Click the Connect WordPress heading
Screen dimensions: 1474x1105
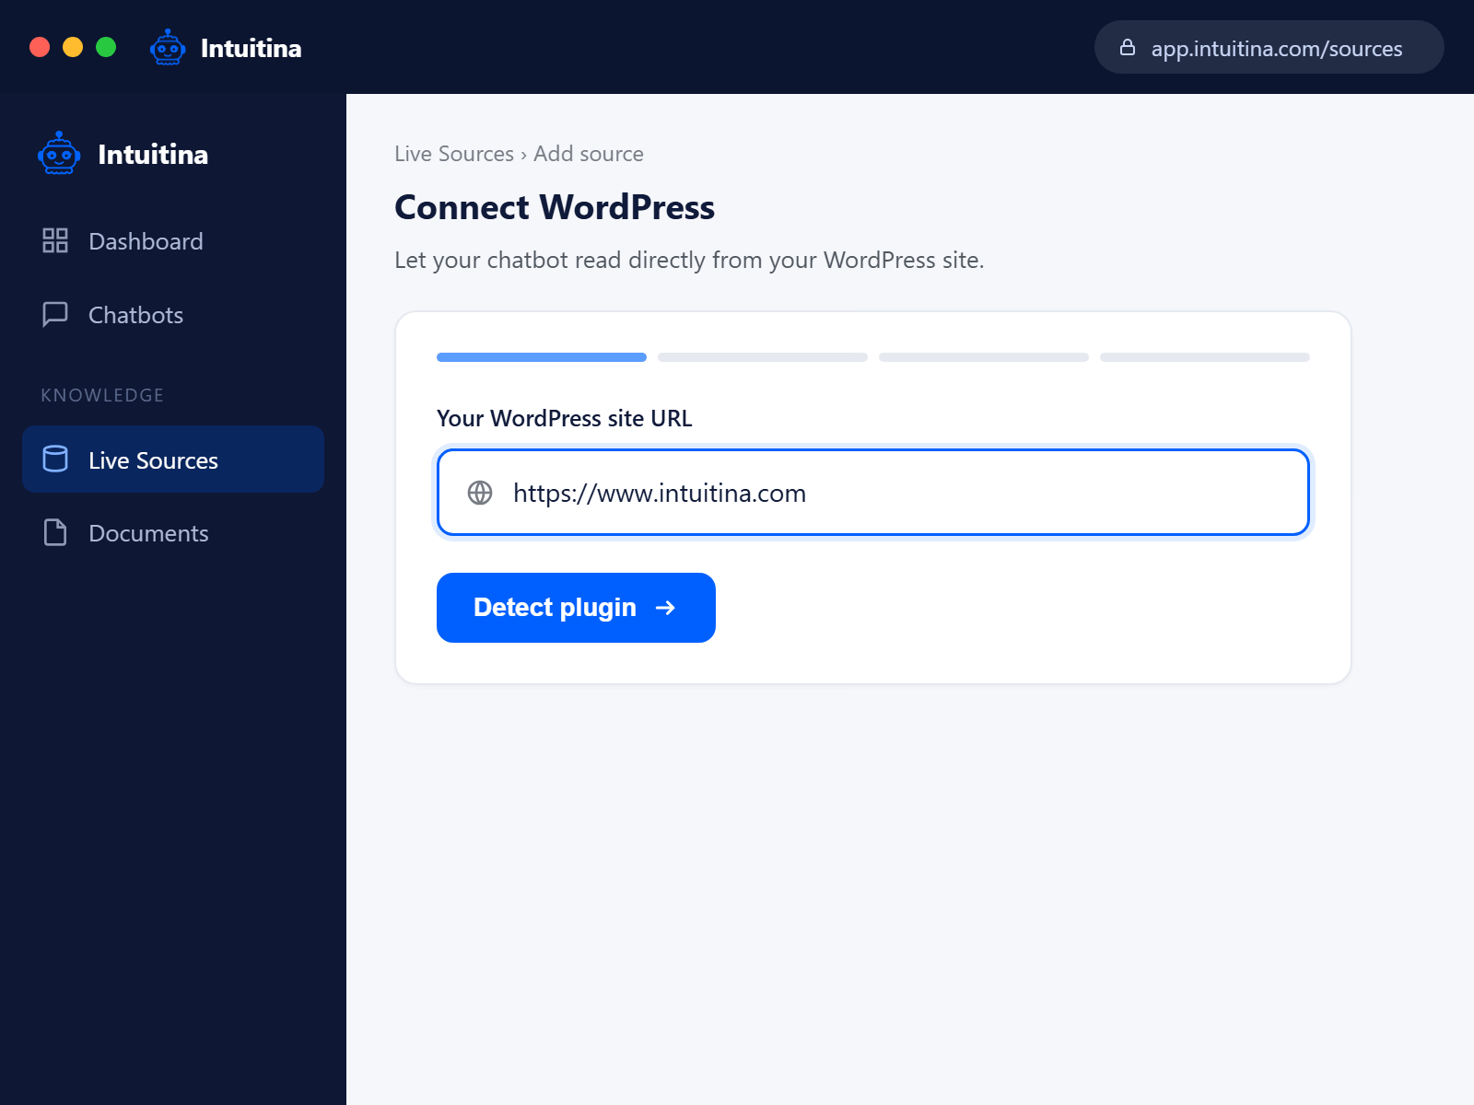click(555, 207)
